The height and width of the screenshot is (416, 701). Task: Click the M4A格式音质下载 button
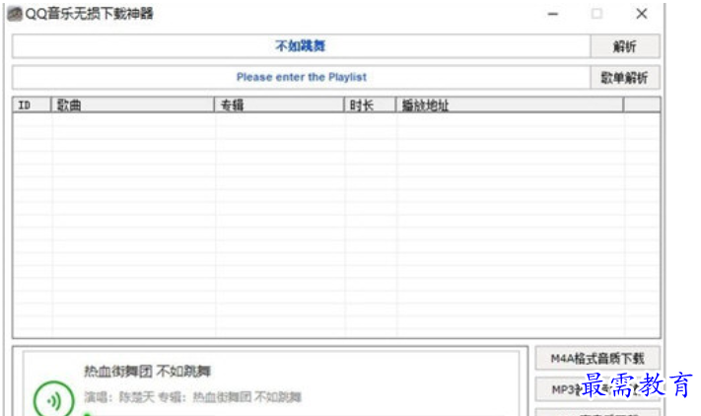[x=597, y=359]
